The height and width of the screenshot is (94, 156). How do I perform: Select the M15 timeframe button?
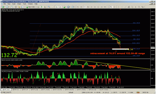pos(85,7)
